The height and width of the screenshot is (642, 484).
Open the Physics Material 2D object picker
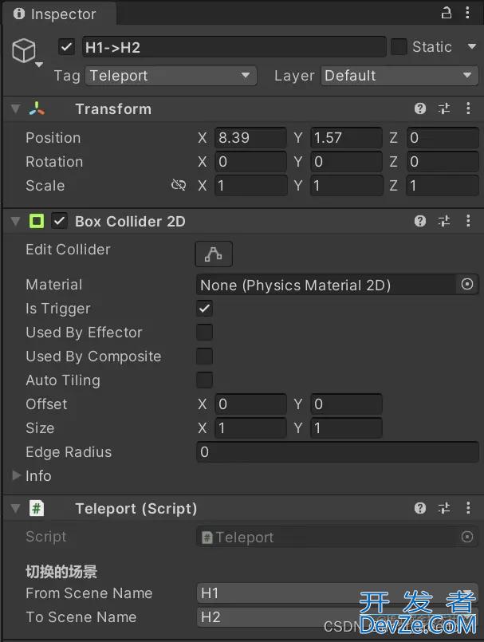(x=467, y=284)
